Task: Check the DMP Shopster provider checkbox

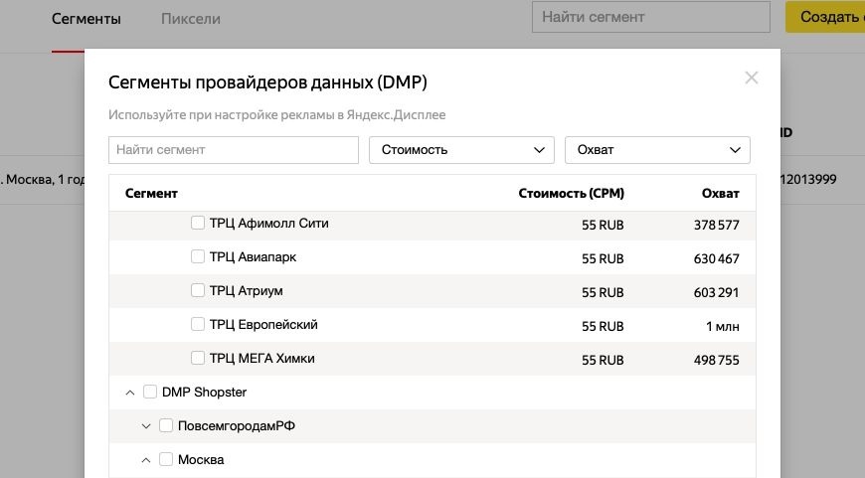Action: point(150,392)
